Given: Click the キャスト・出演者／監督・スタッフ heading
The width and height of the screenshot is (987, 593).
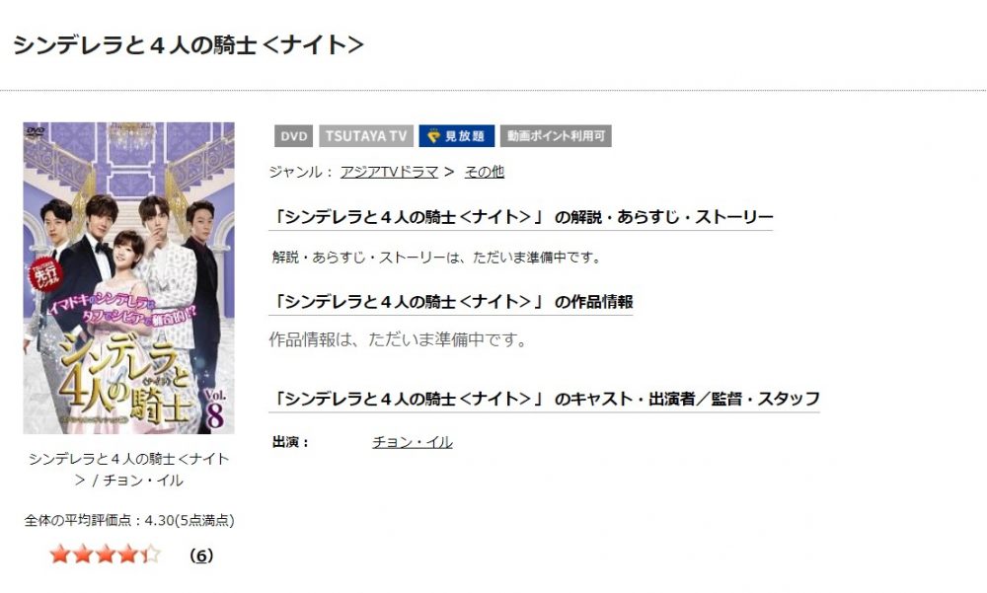Looking at the screenshot, I should click(x=545, y=399).
